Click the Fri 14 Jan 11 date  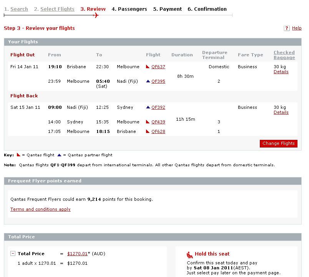point(24,67)
